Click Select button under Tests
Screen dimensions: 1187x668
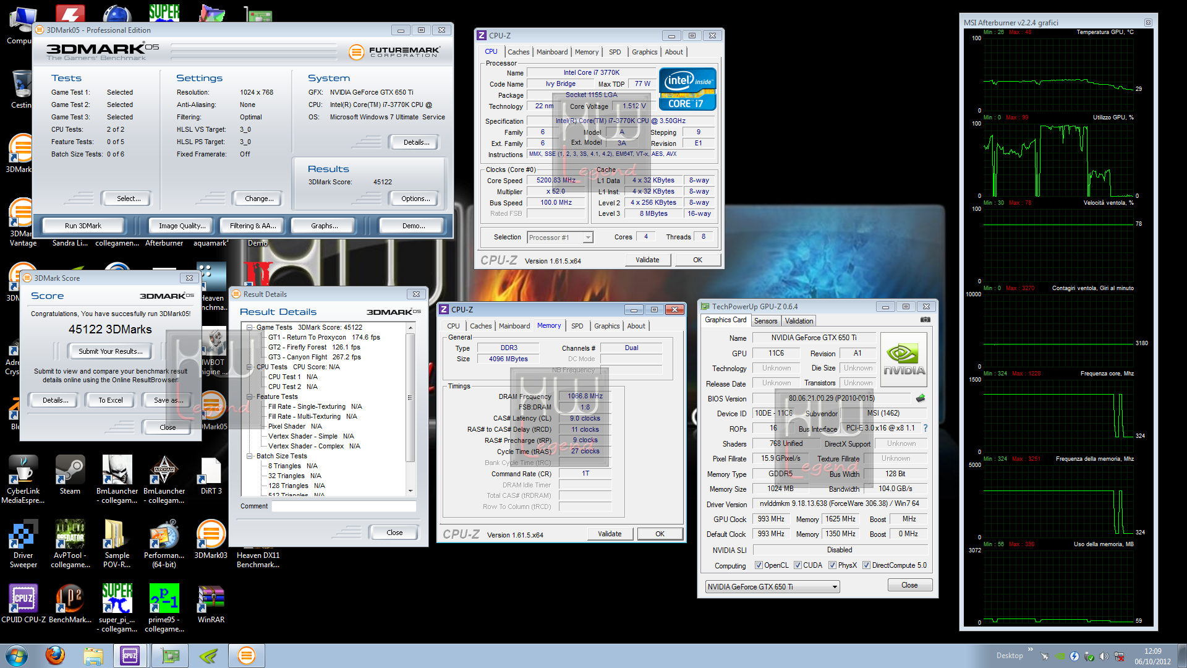coord(129,199)
